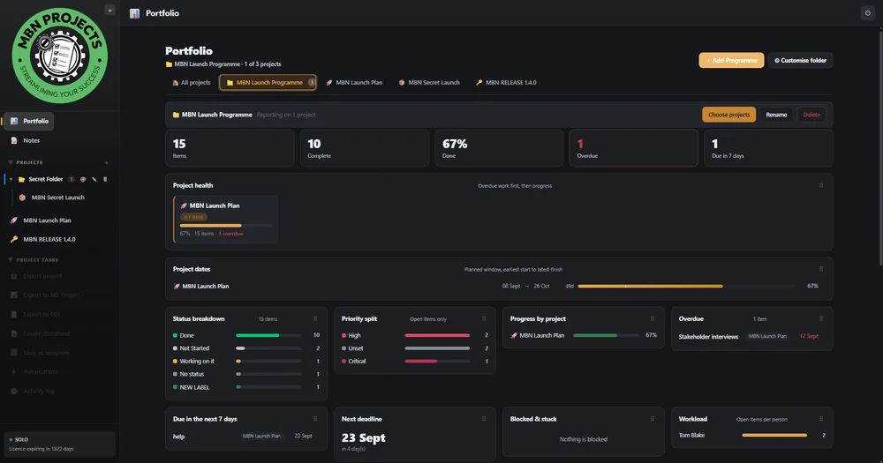Click the red Delete programme button

coord(811,115)
